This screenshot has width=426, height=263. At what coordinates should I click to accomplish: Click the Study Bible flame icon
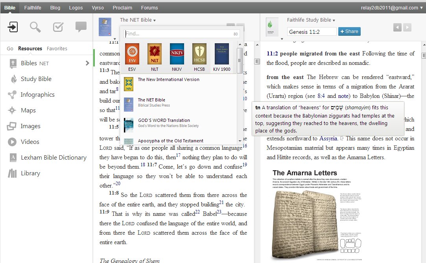point(13,79)
